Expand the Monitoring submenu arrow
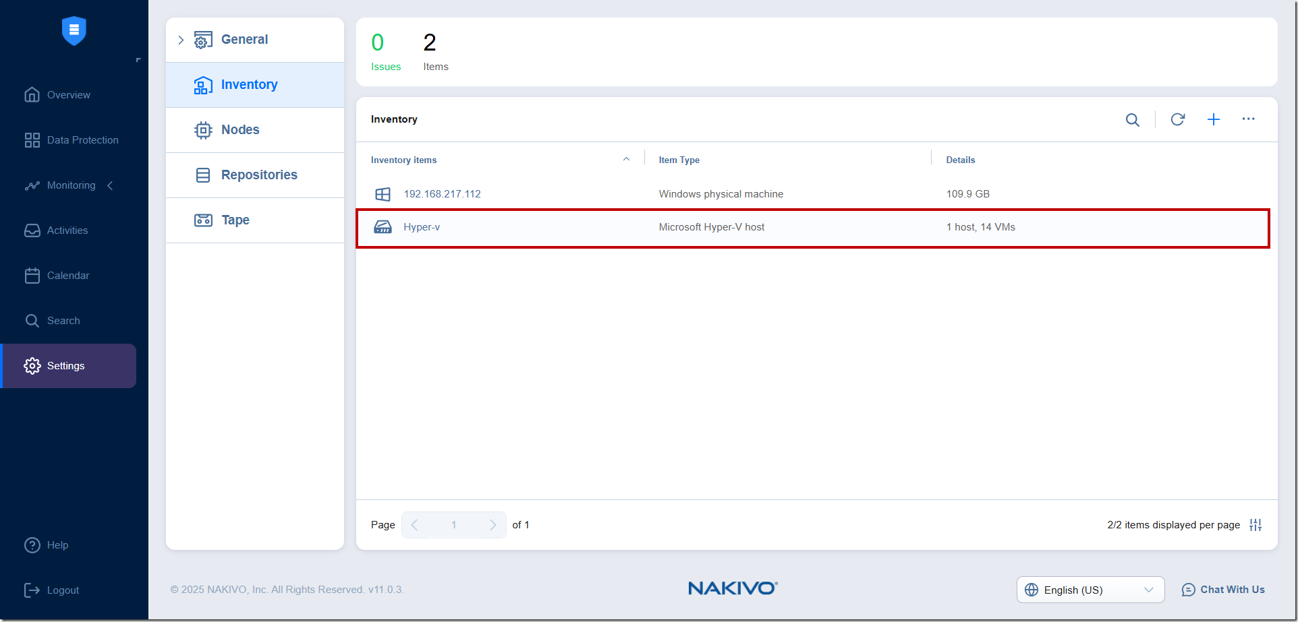The height and width of the screenshot is (622, 1298). pyautogui.click(x=110, y=185)
